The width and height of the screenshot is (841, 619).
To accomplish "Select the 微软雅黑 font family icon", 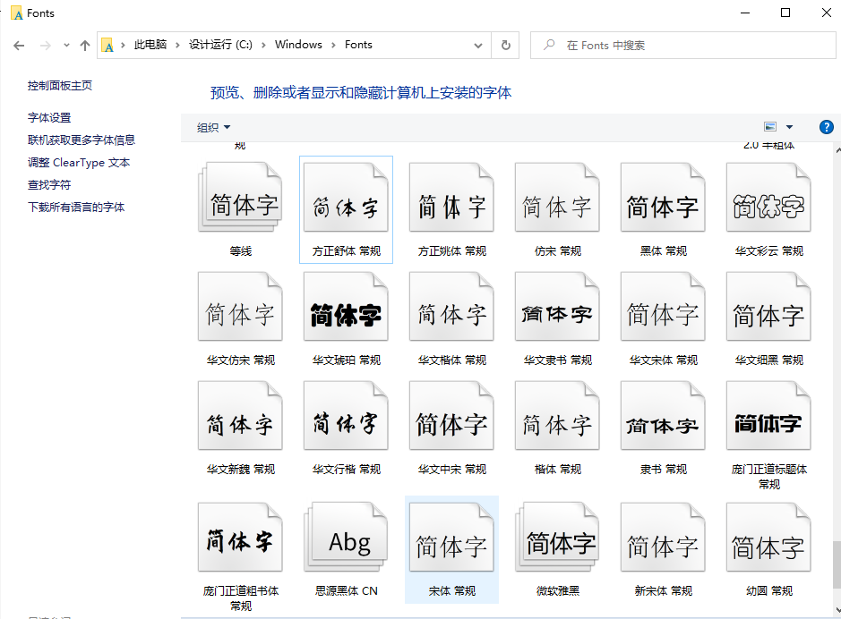I will coord(557,539).
